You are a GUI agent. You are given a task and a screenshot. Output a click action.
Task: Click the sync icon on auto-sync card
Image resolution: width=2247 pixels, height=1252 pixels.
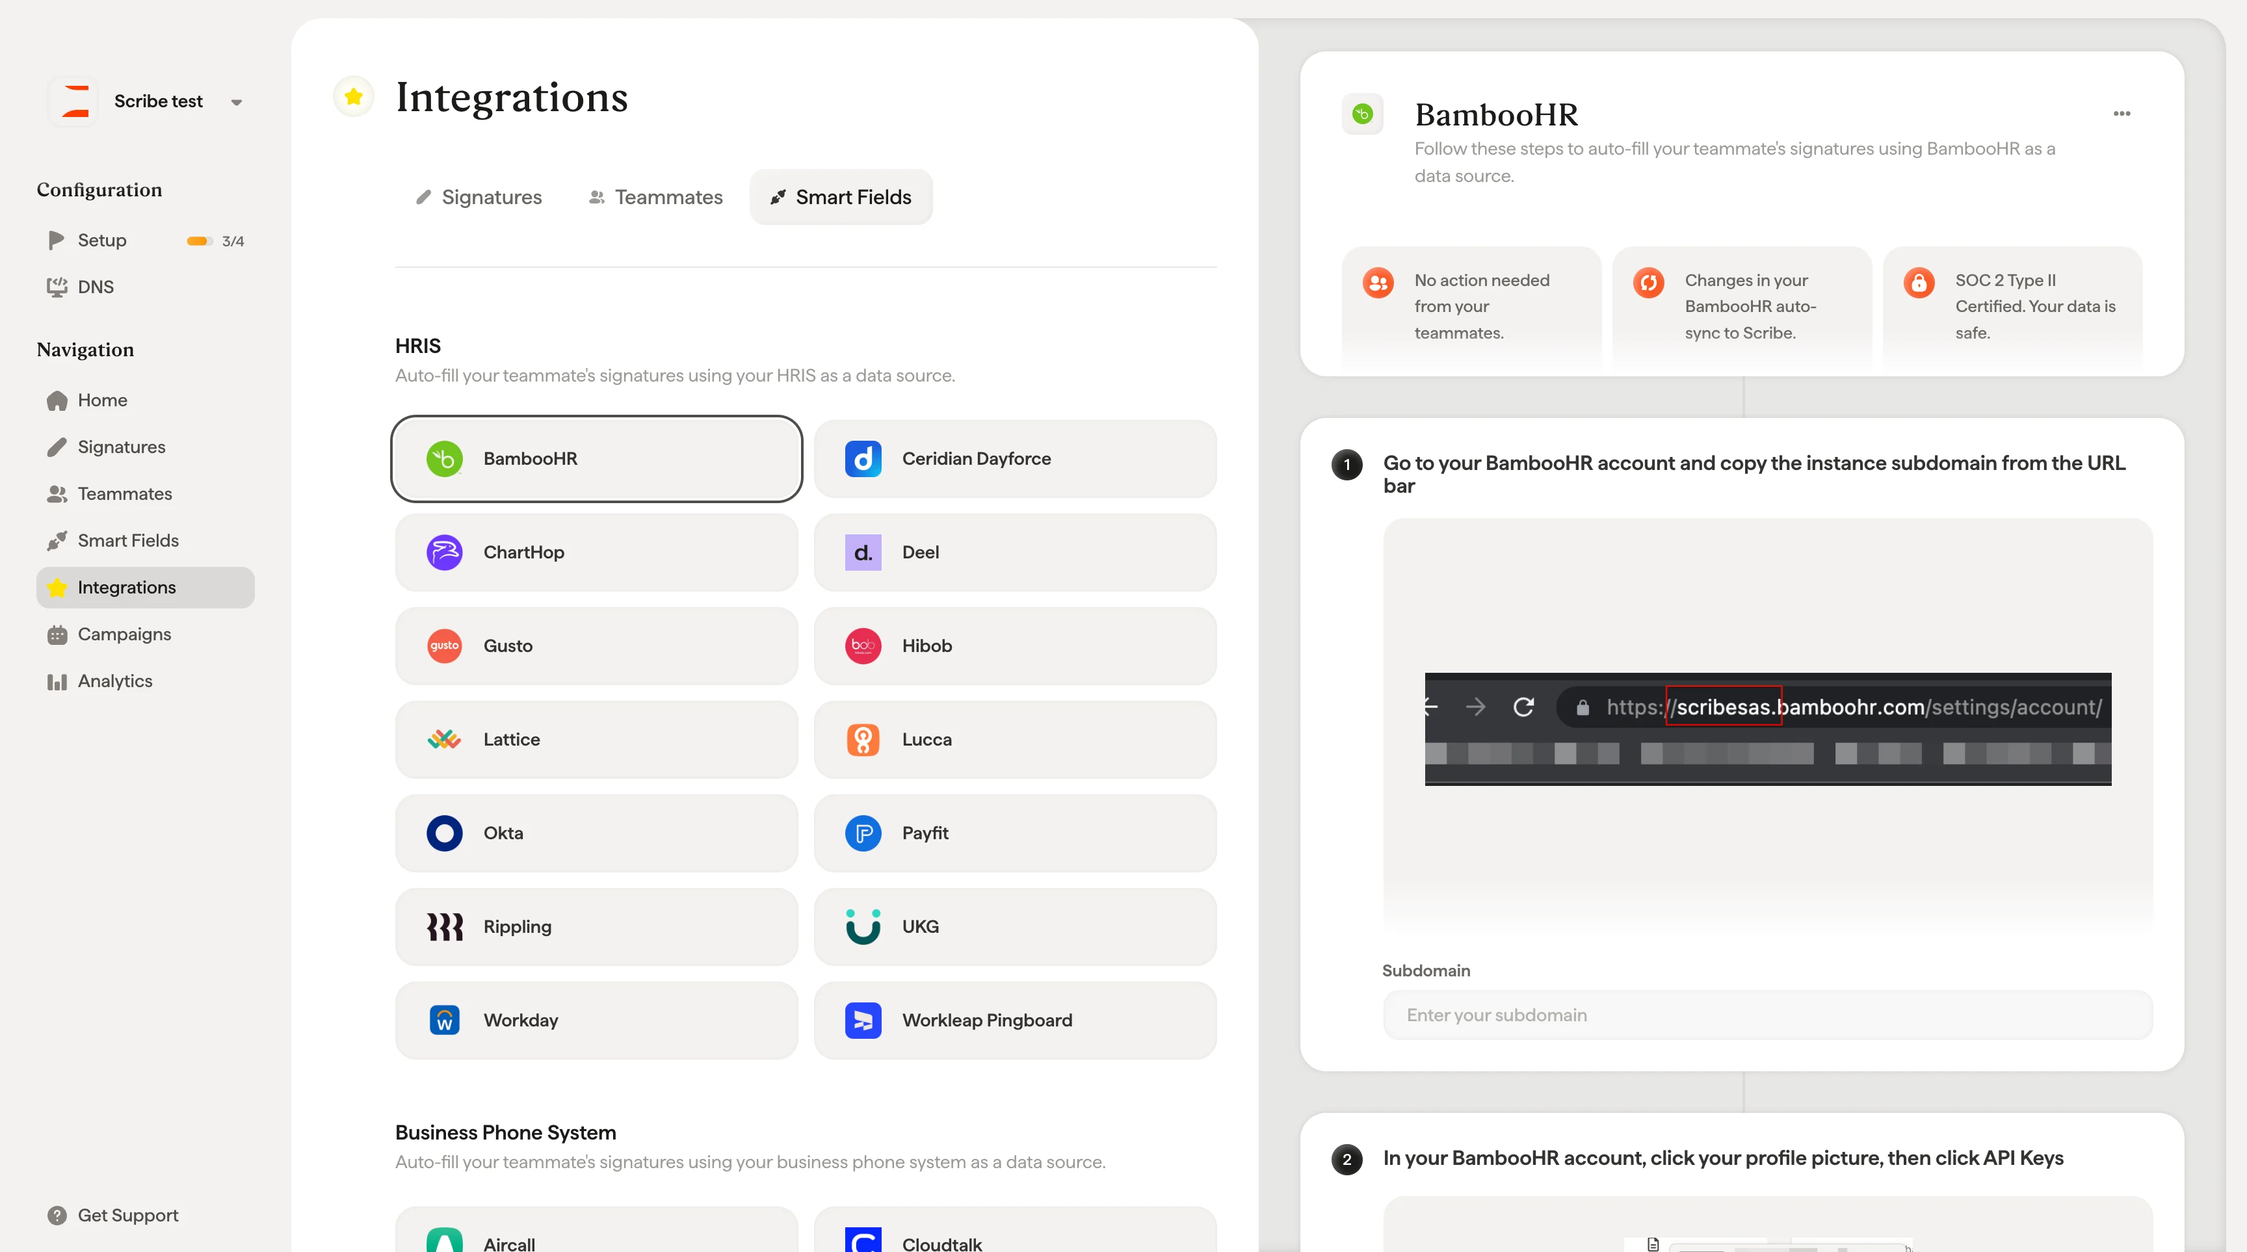1648,283
